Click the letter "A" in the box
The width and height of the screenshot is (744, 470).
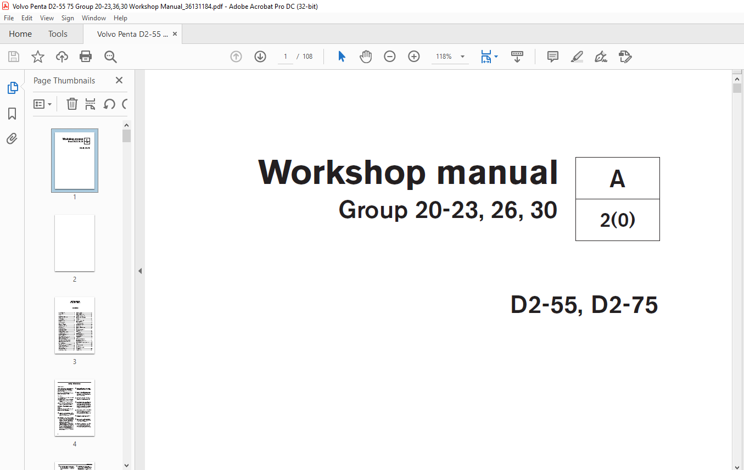click(x=618, y=179)
